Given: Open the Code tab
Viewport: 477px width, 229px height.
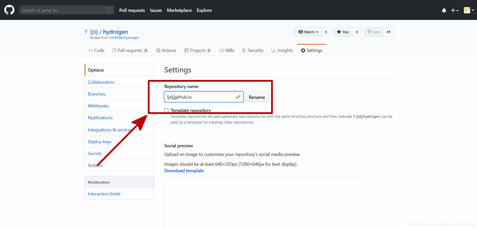Looking at the screenshot, I should coord(96,50).
